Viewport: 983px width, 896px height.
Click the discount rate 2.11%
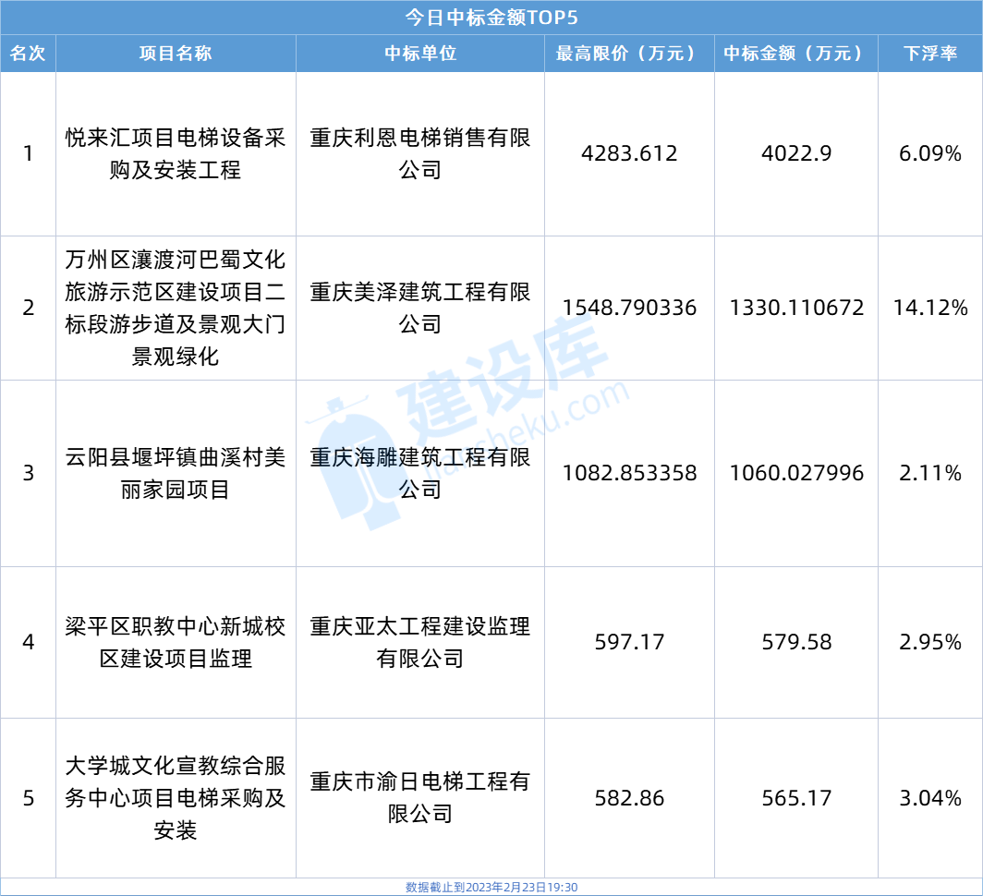(930, 473)
